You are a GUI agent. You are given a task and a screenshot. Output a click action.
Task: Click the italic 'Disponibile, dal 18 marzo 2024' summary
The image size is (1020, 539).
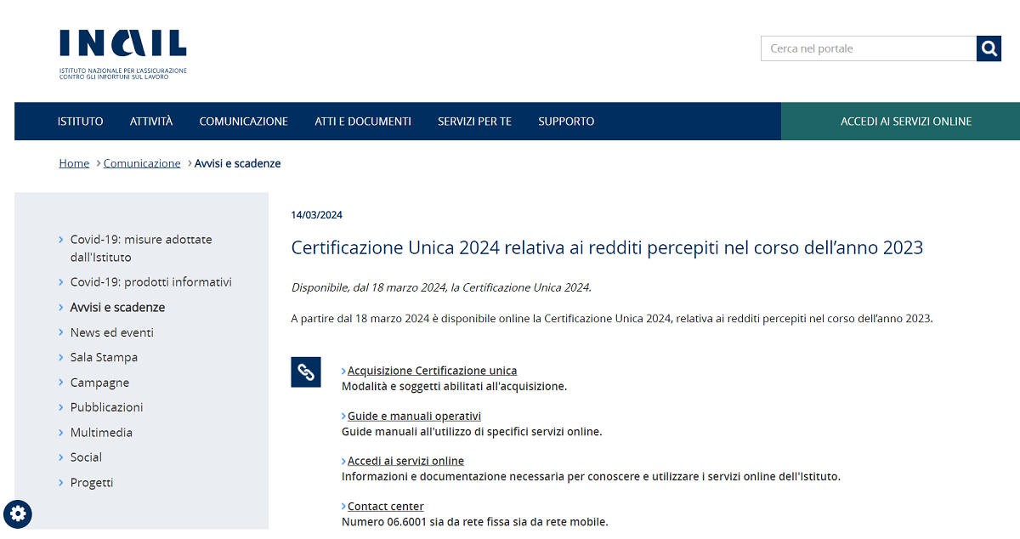coord(441,287)
